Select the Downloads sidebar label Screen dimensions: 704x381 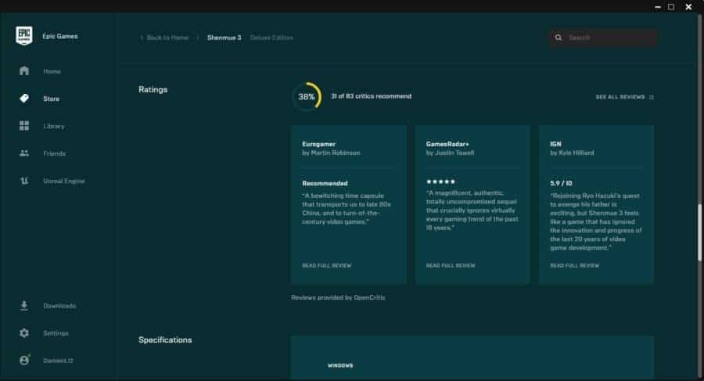tap(59, 306)
